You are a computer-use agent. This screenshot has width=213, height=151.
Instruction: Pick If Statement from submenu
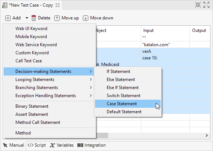(x=128, y=71)
